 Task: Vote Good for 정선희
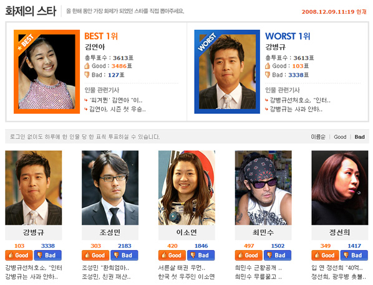point(326,255)
